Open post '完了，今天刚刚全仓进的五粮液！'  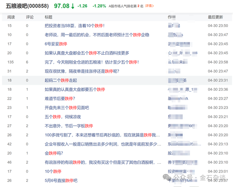pyautogui.click(x=92, y=62)
